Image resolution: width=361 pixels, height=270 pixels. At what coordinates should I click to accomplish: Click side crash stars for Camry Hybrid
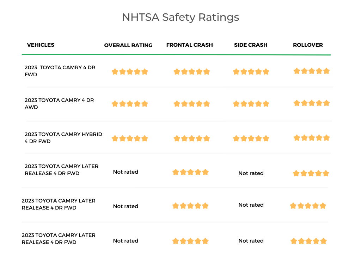[251, 139]
